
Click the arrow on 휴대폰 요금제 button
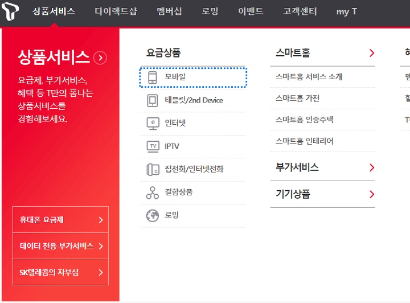coord(101,220)
